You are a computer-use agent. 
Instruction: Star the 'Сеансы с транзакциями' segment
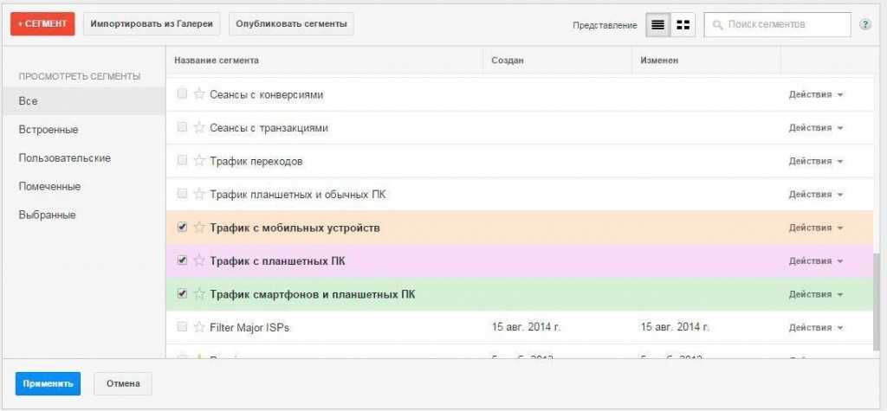(x=199, y=128)
